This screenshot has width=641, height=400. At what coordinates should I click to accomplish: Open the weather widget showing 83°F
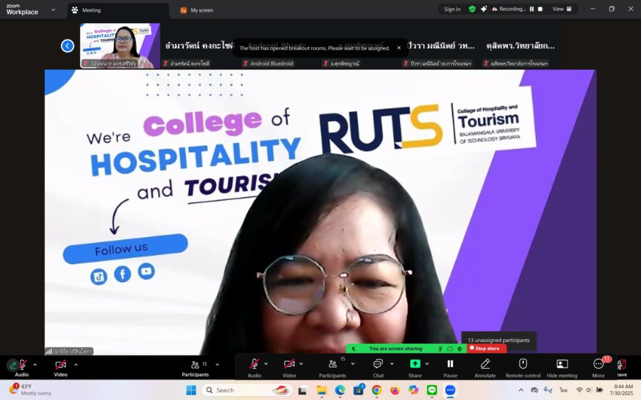(x=31, y=390)
